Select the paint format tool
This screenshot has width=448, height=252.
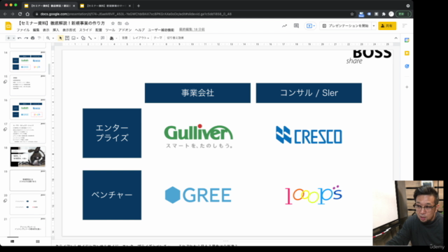39,38
